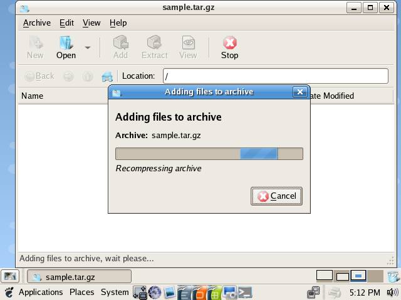Click the network monitor tray icon

[313, 292]
